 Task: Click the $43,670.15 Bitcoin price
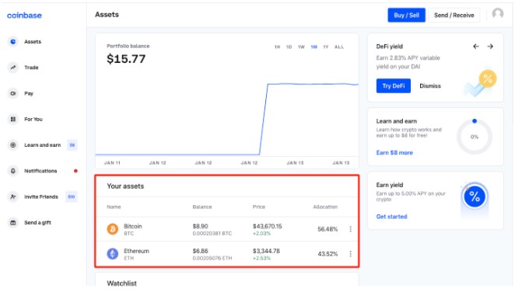tap(267, 226)
